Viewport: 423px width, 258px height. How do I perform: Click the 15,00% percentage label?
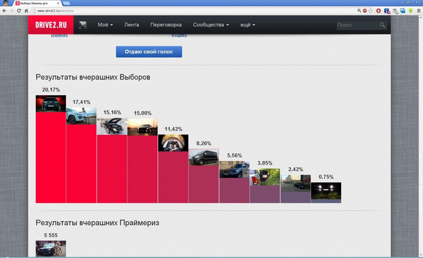tap(143, 113)
